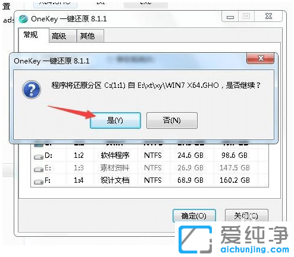The width and height of the screenshot is (294, 257).
Task: Click the 147.5 GB value in E: row
Action: pyautogui.click(x=234, y=168)
